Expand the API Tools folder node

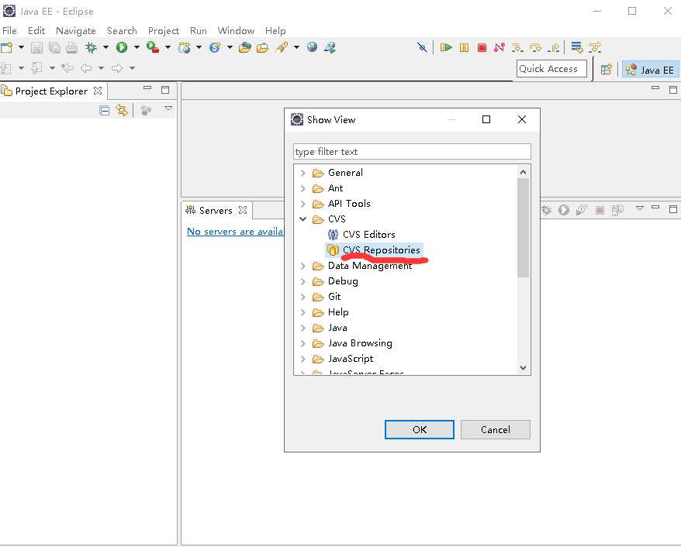coord(303,204)
